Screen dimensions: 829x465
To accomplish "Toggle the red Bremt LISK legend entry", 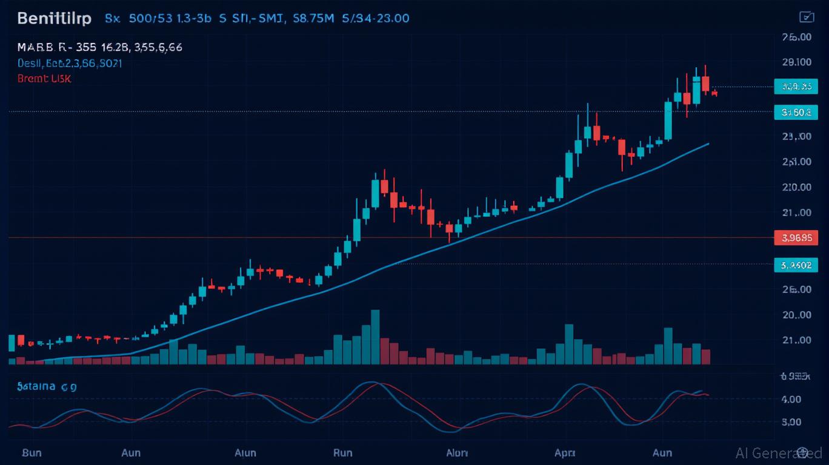I will tap(44, 79).
